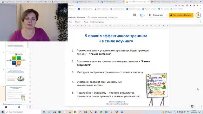Viewport: 203px width, 114px height.
Task: Open Chrome from the taskbar
Action: click(x=75, y=112)
